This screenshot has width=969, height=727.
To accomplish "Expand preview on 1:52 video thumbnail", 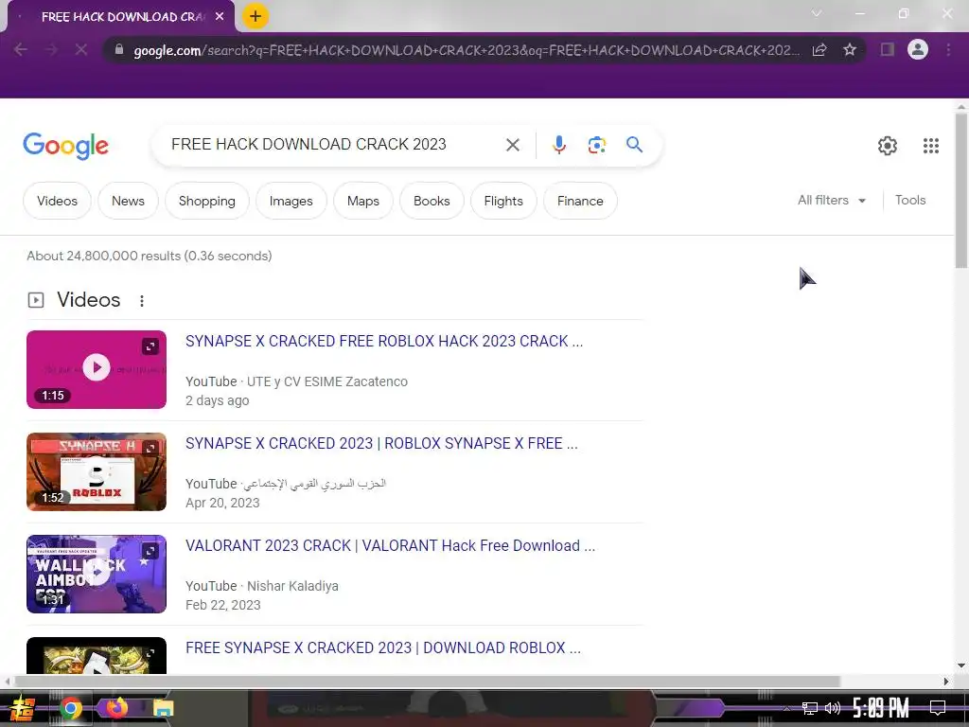I will click(x=150, y=448).
